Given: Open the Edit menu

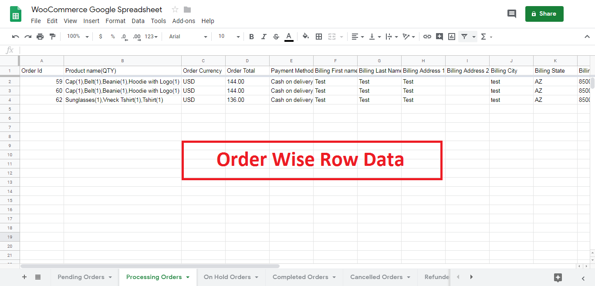Looking at the screenshot, I should pos(52,21).
